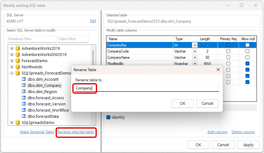Click the Add column link
Image resolution: width=264 pixels, height=153 pixels.
click(x=217, y=132)
